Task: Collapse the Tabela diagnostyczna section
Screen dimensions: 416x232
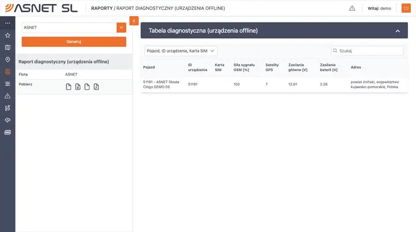Action: 398,31
